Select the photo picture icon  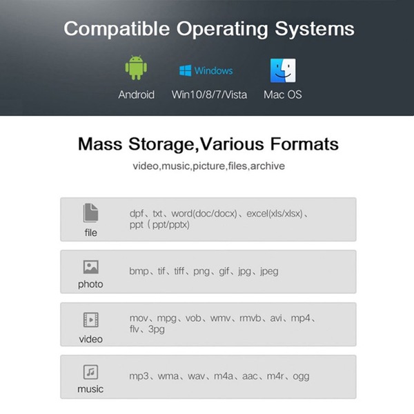[91, 267]
